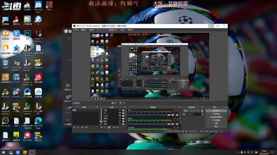Undock the Scenes panel with its header icon

pos(97,107)
